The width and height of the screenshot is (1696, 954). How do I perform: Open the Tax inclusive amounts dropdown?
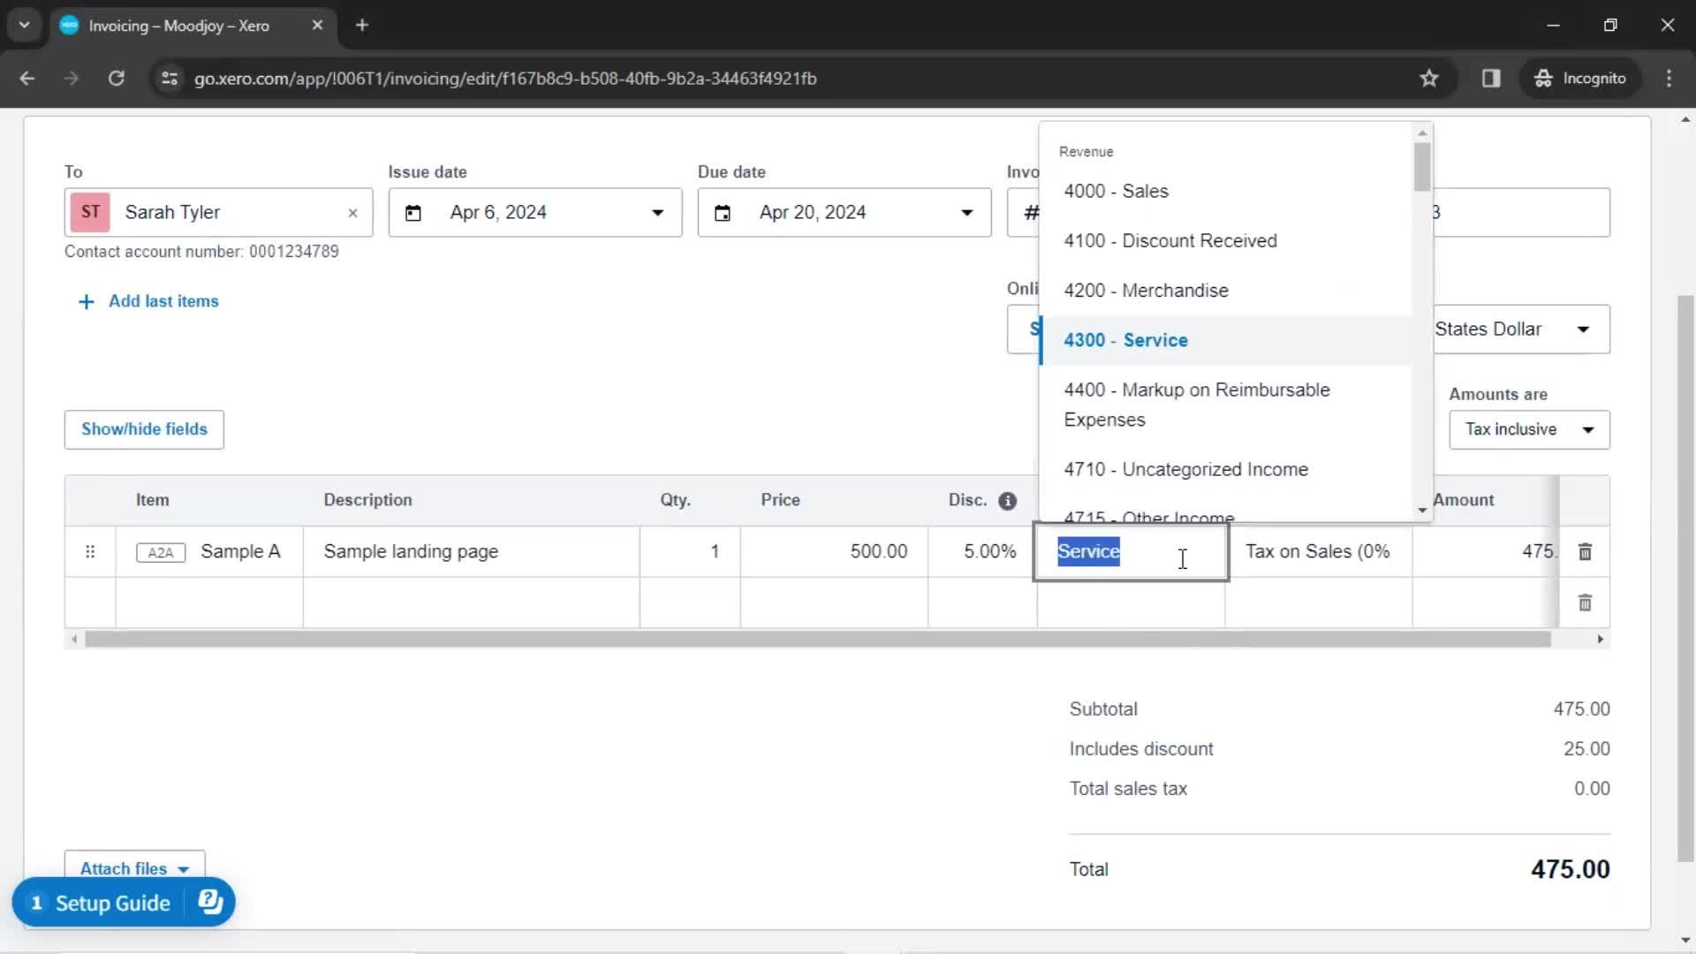[1529, 429]
